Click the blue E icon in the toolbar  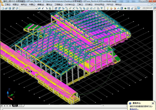pos(139,8)
